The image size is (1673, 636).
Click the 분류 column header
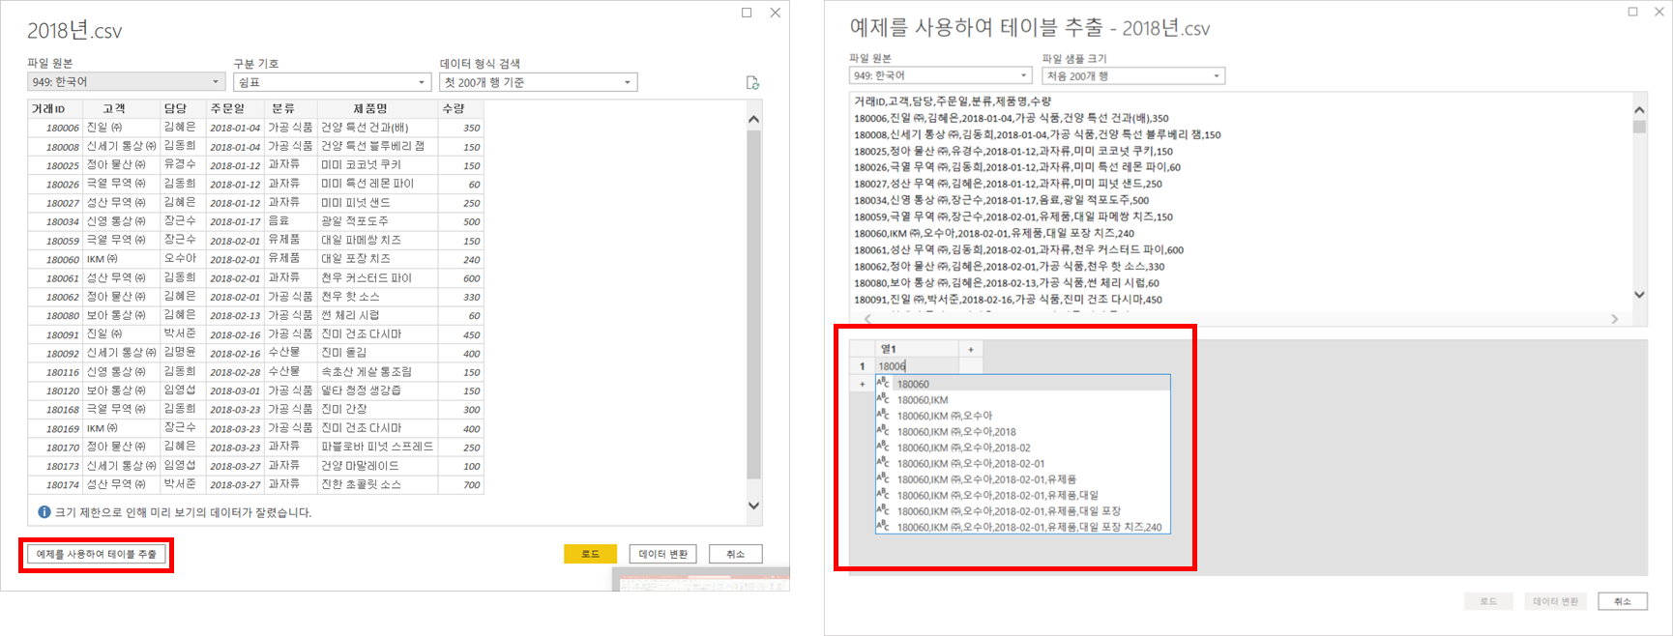[x=290, y=109]
